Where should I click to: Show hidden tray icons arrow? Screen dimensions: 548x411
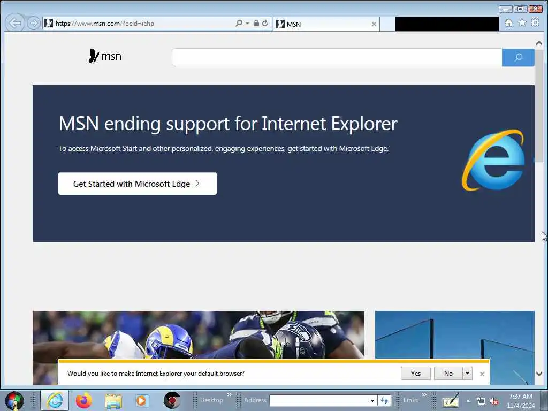click(468, 401)
